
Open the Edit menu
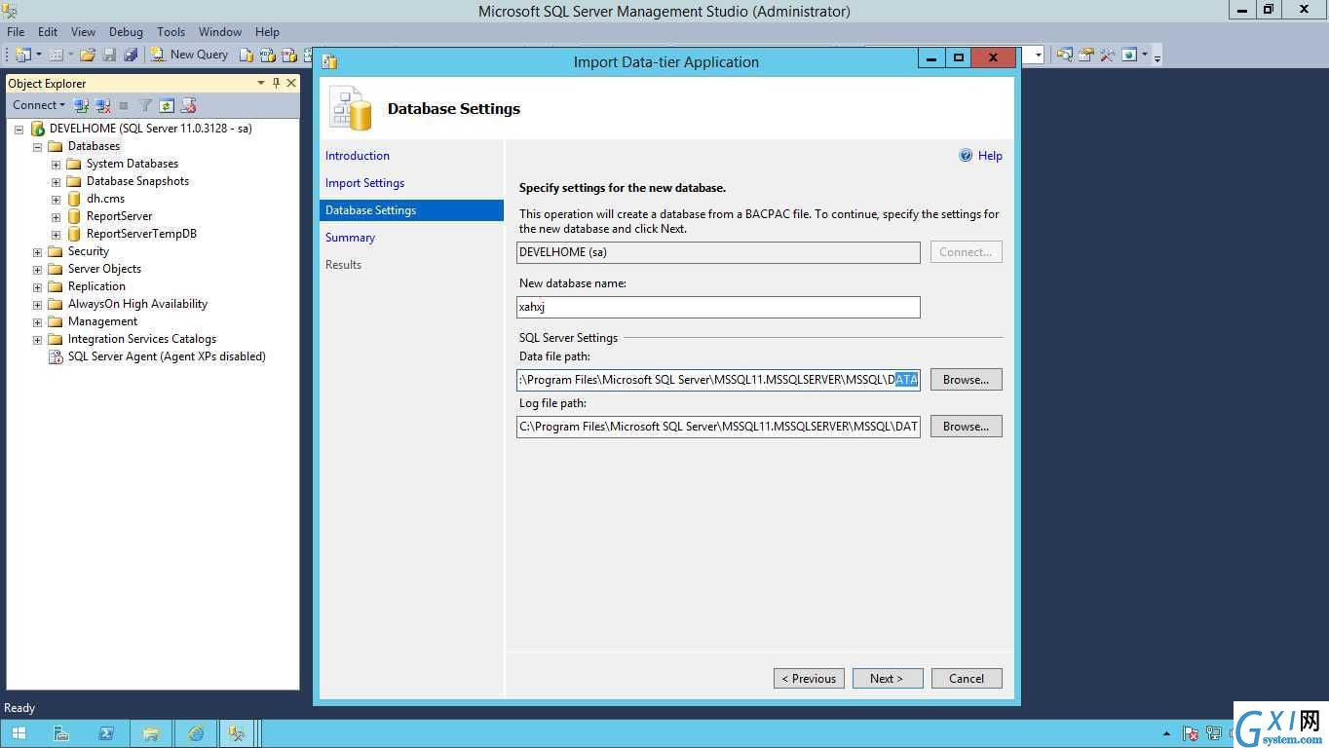tap(48, 32)
